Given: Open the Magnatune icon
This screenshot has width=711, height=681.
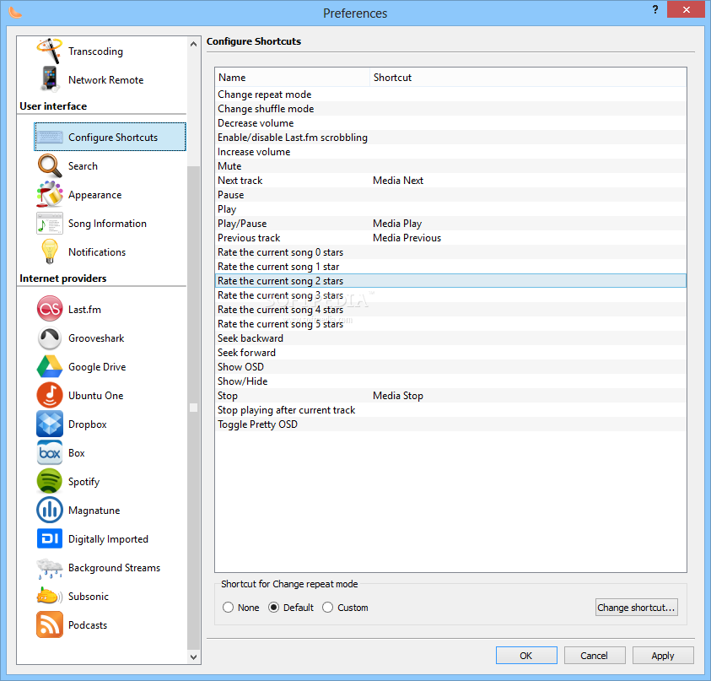Looking at the screenshot, I should pos(50,510).
